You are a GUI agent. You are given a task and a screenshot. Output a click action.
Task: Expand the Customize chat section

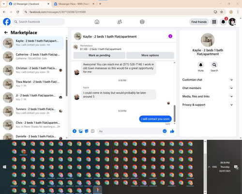(208, 80)
